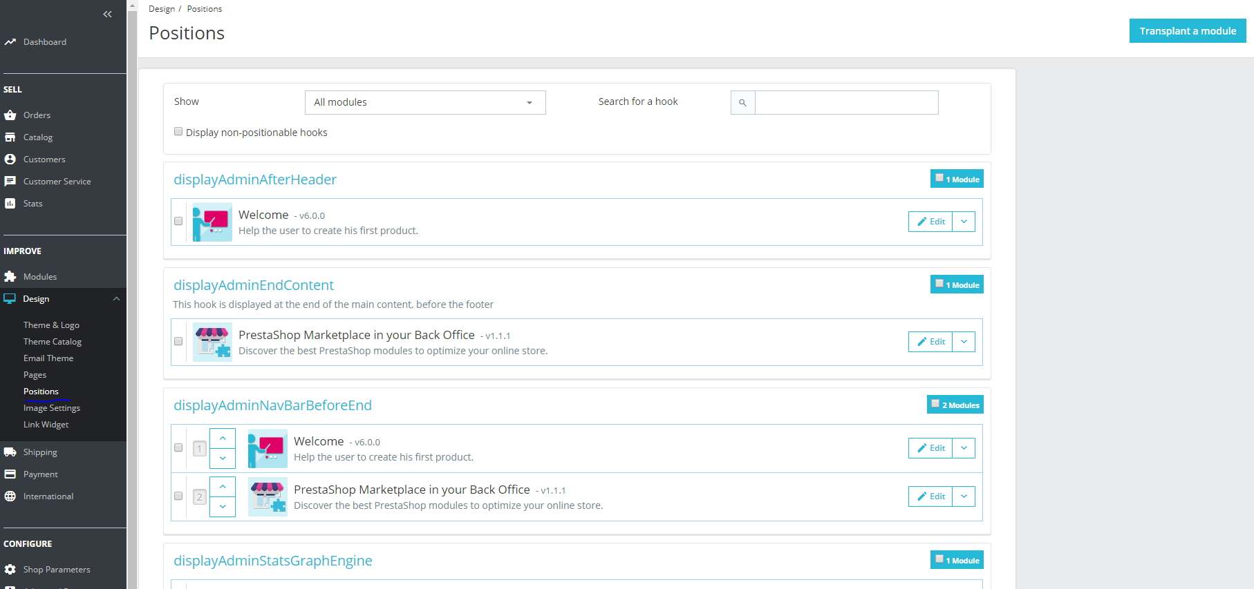Open Dashboard from the trend-line icon
The height and width of the screenshot is (589, 1254).
coord(10,42)
